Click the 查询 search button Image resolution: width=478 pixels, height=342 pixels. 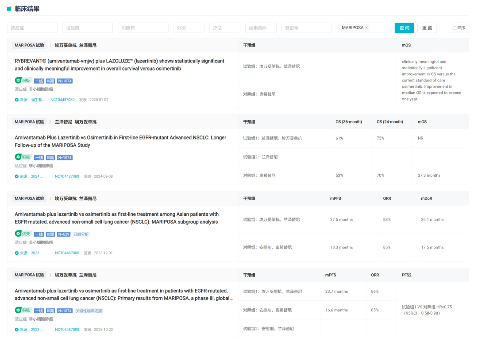(404, 28)
